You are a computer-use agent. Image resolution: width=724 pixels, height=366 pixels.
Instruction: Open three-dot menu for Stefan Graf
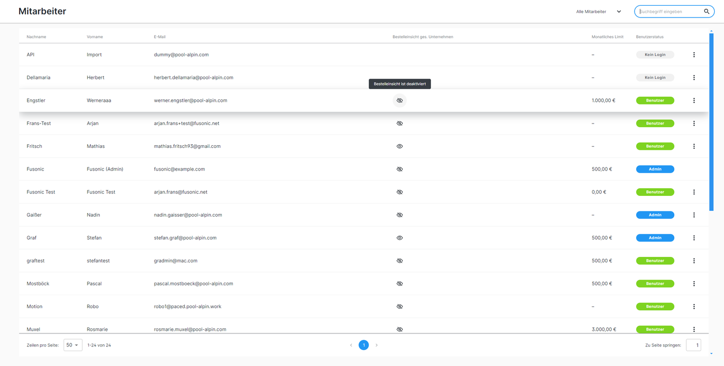tap(694, 238)
